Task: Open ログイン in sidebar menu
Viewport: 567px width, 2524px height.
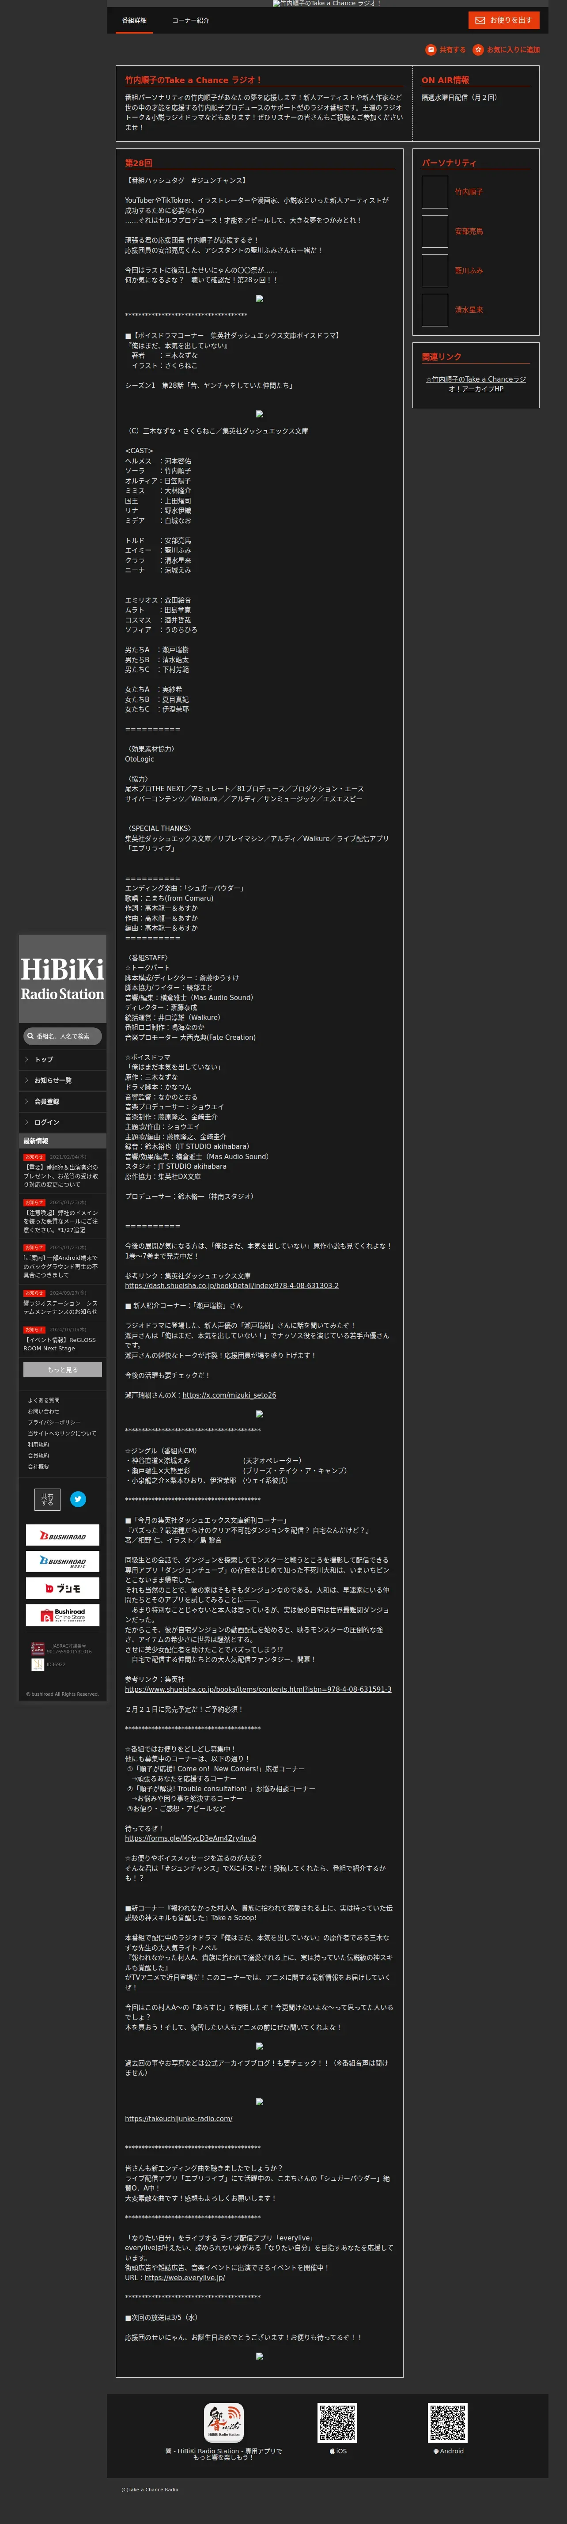Action: 63,1122
